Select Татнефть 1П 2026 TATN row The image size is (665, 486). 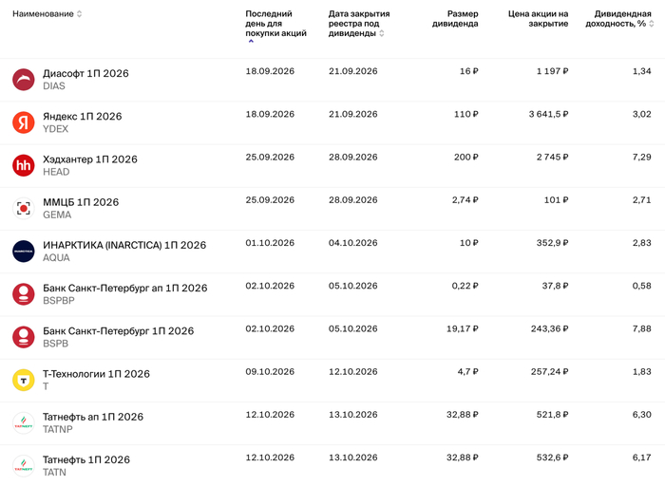click(x=332, y=465)
